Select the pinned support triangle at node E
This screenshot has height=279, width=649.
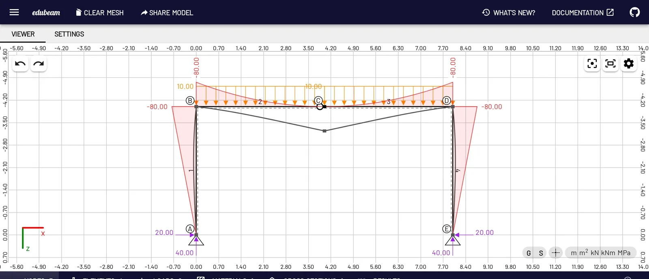pyautogui.click(x=453, y=241)
